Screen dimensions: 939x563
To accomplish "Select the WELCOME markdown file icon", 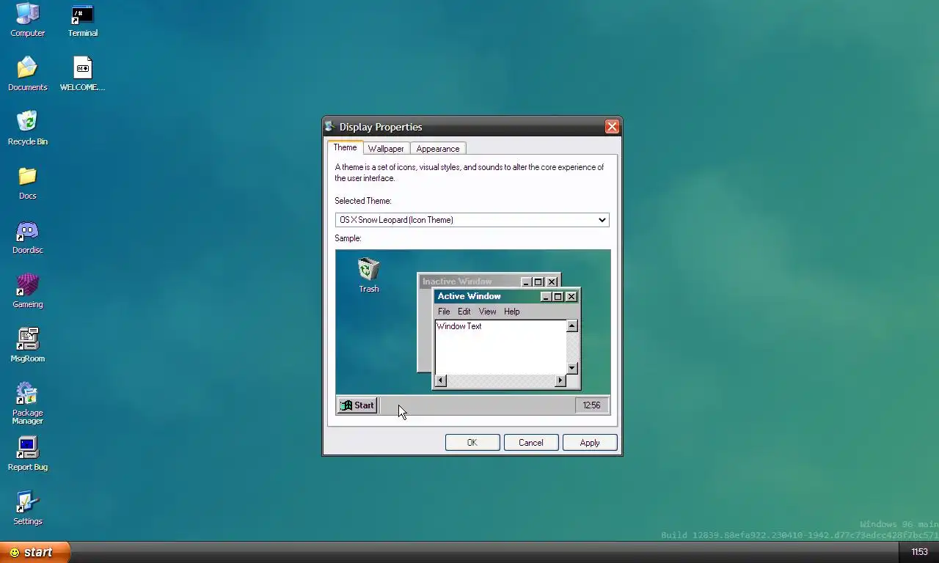I will pyautogui.click(x=83, y=75).
